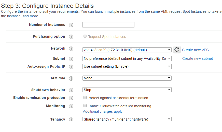
Task: Show info for Auto-assign Public IP
Action: (71, 67)
